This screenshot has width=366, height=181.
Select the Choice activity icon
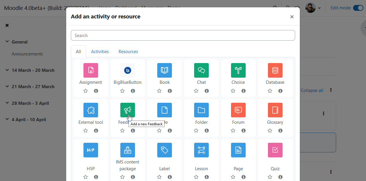click(238, 70)
